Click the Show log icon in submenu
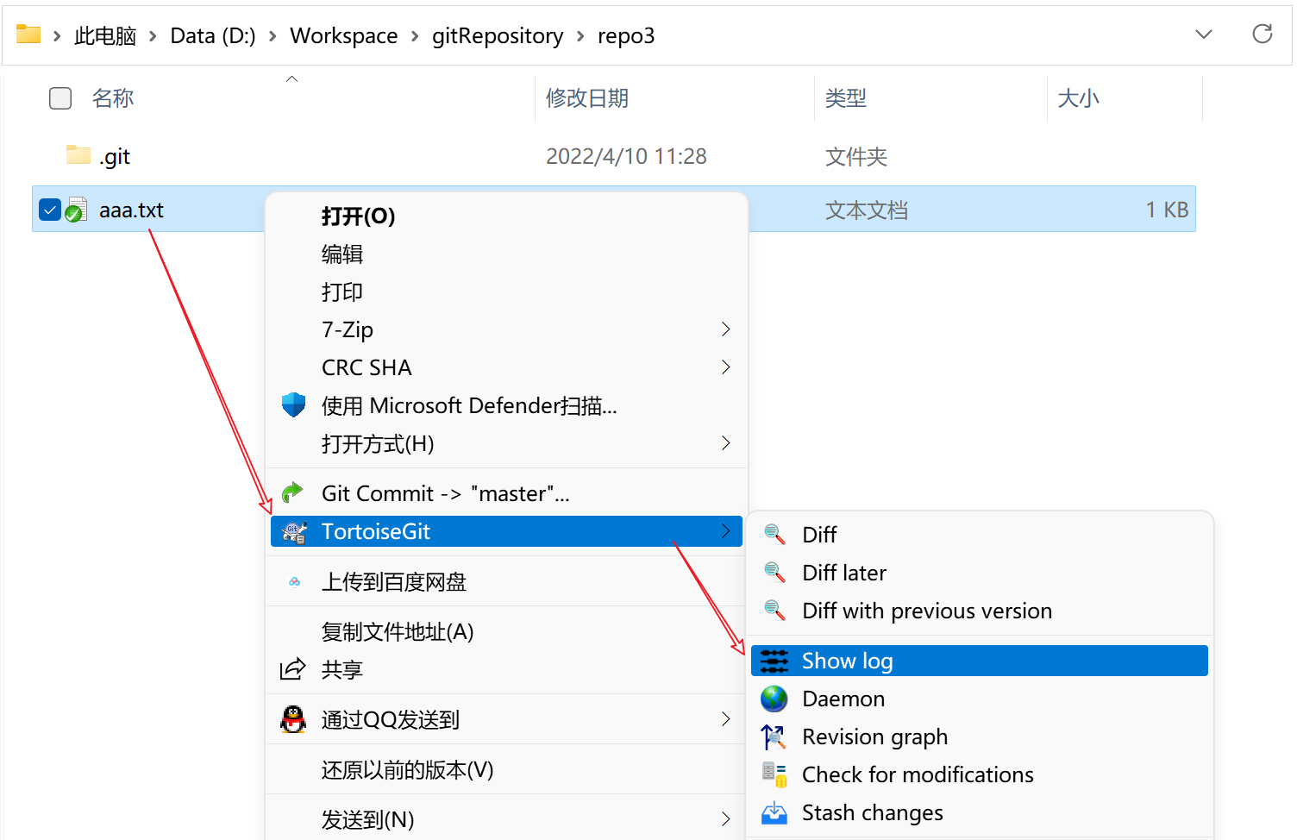 [x=774, y=661]
